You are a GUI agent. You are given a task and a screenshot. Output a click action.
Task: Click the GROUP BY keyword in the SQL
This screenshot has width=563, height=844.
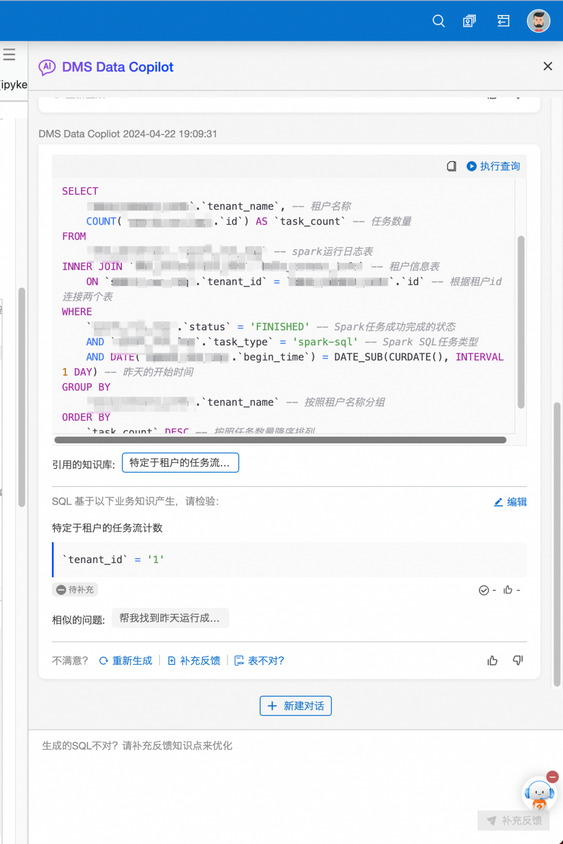(x=86, y=387)
